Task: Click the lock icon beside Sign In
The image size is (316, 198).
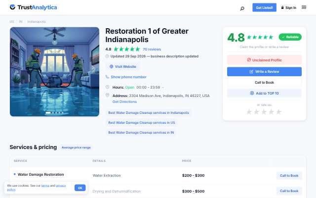Action: tap(282, 7)
